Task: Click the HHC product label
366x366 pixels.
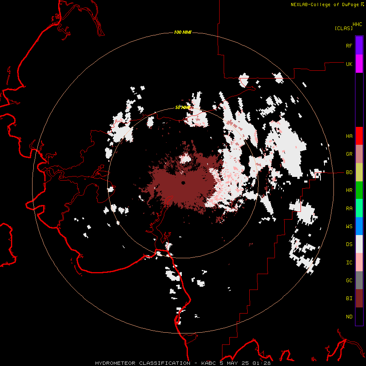Action: click(357, 24)
